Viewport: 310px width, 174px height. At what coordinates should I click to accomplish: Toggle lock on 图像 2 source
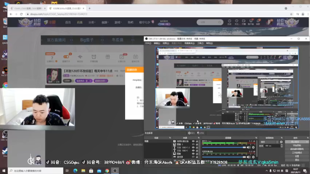(x=197, y=144)
